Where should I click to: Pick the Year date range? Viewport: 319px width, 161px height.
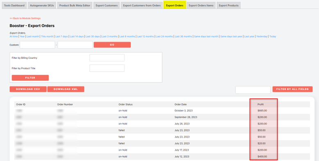22,36
